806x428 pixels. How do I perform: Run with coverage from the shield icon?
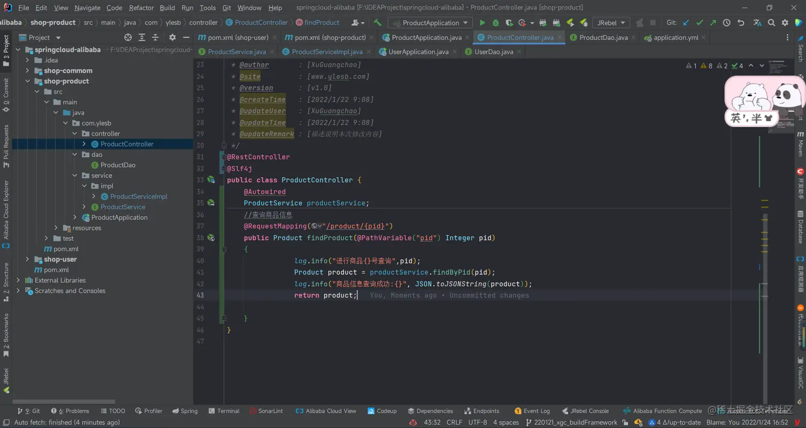[509, 23]
